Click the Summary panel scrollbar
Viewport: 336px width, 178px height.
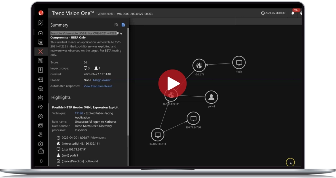(x=128, y=82)
